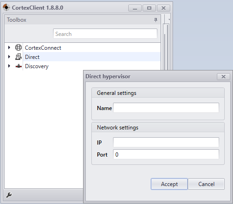This screenshot has width=233, height=204.
Task: Click the CortexClient app logo icon
Action: pos(6,7)
